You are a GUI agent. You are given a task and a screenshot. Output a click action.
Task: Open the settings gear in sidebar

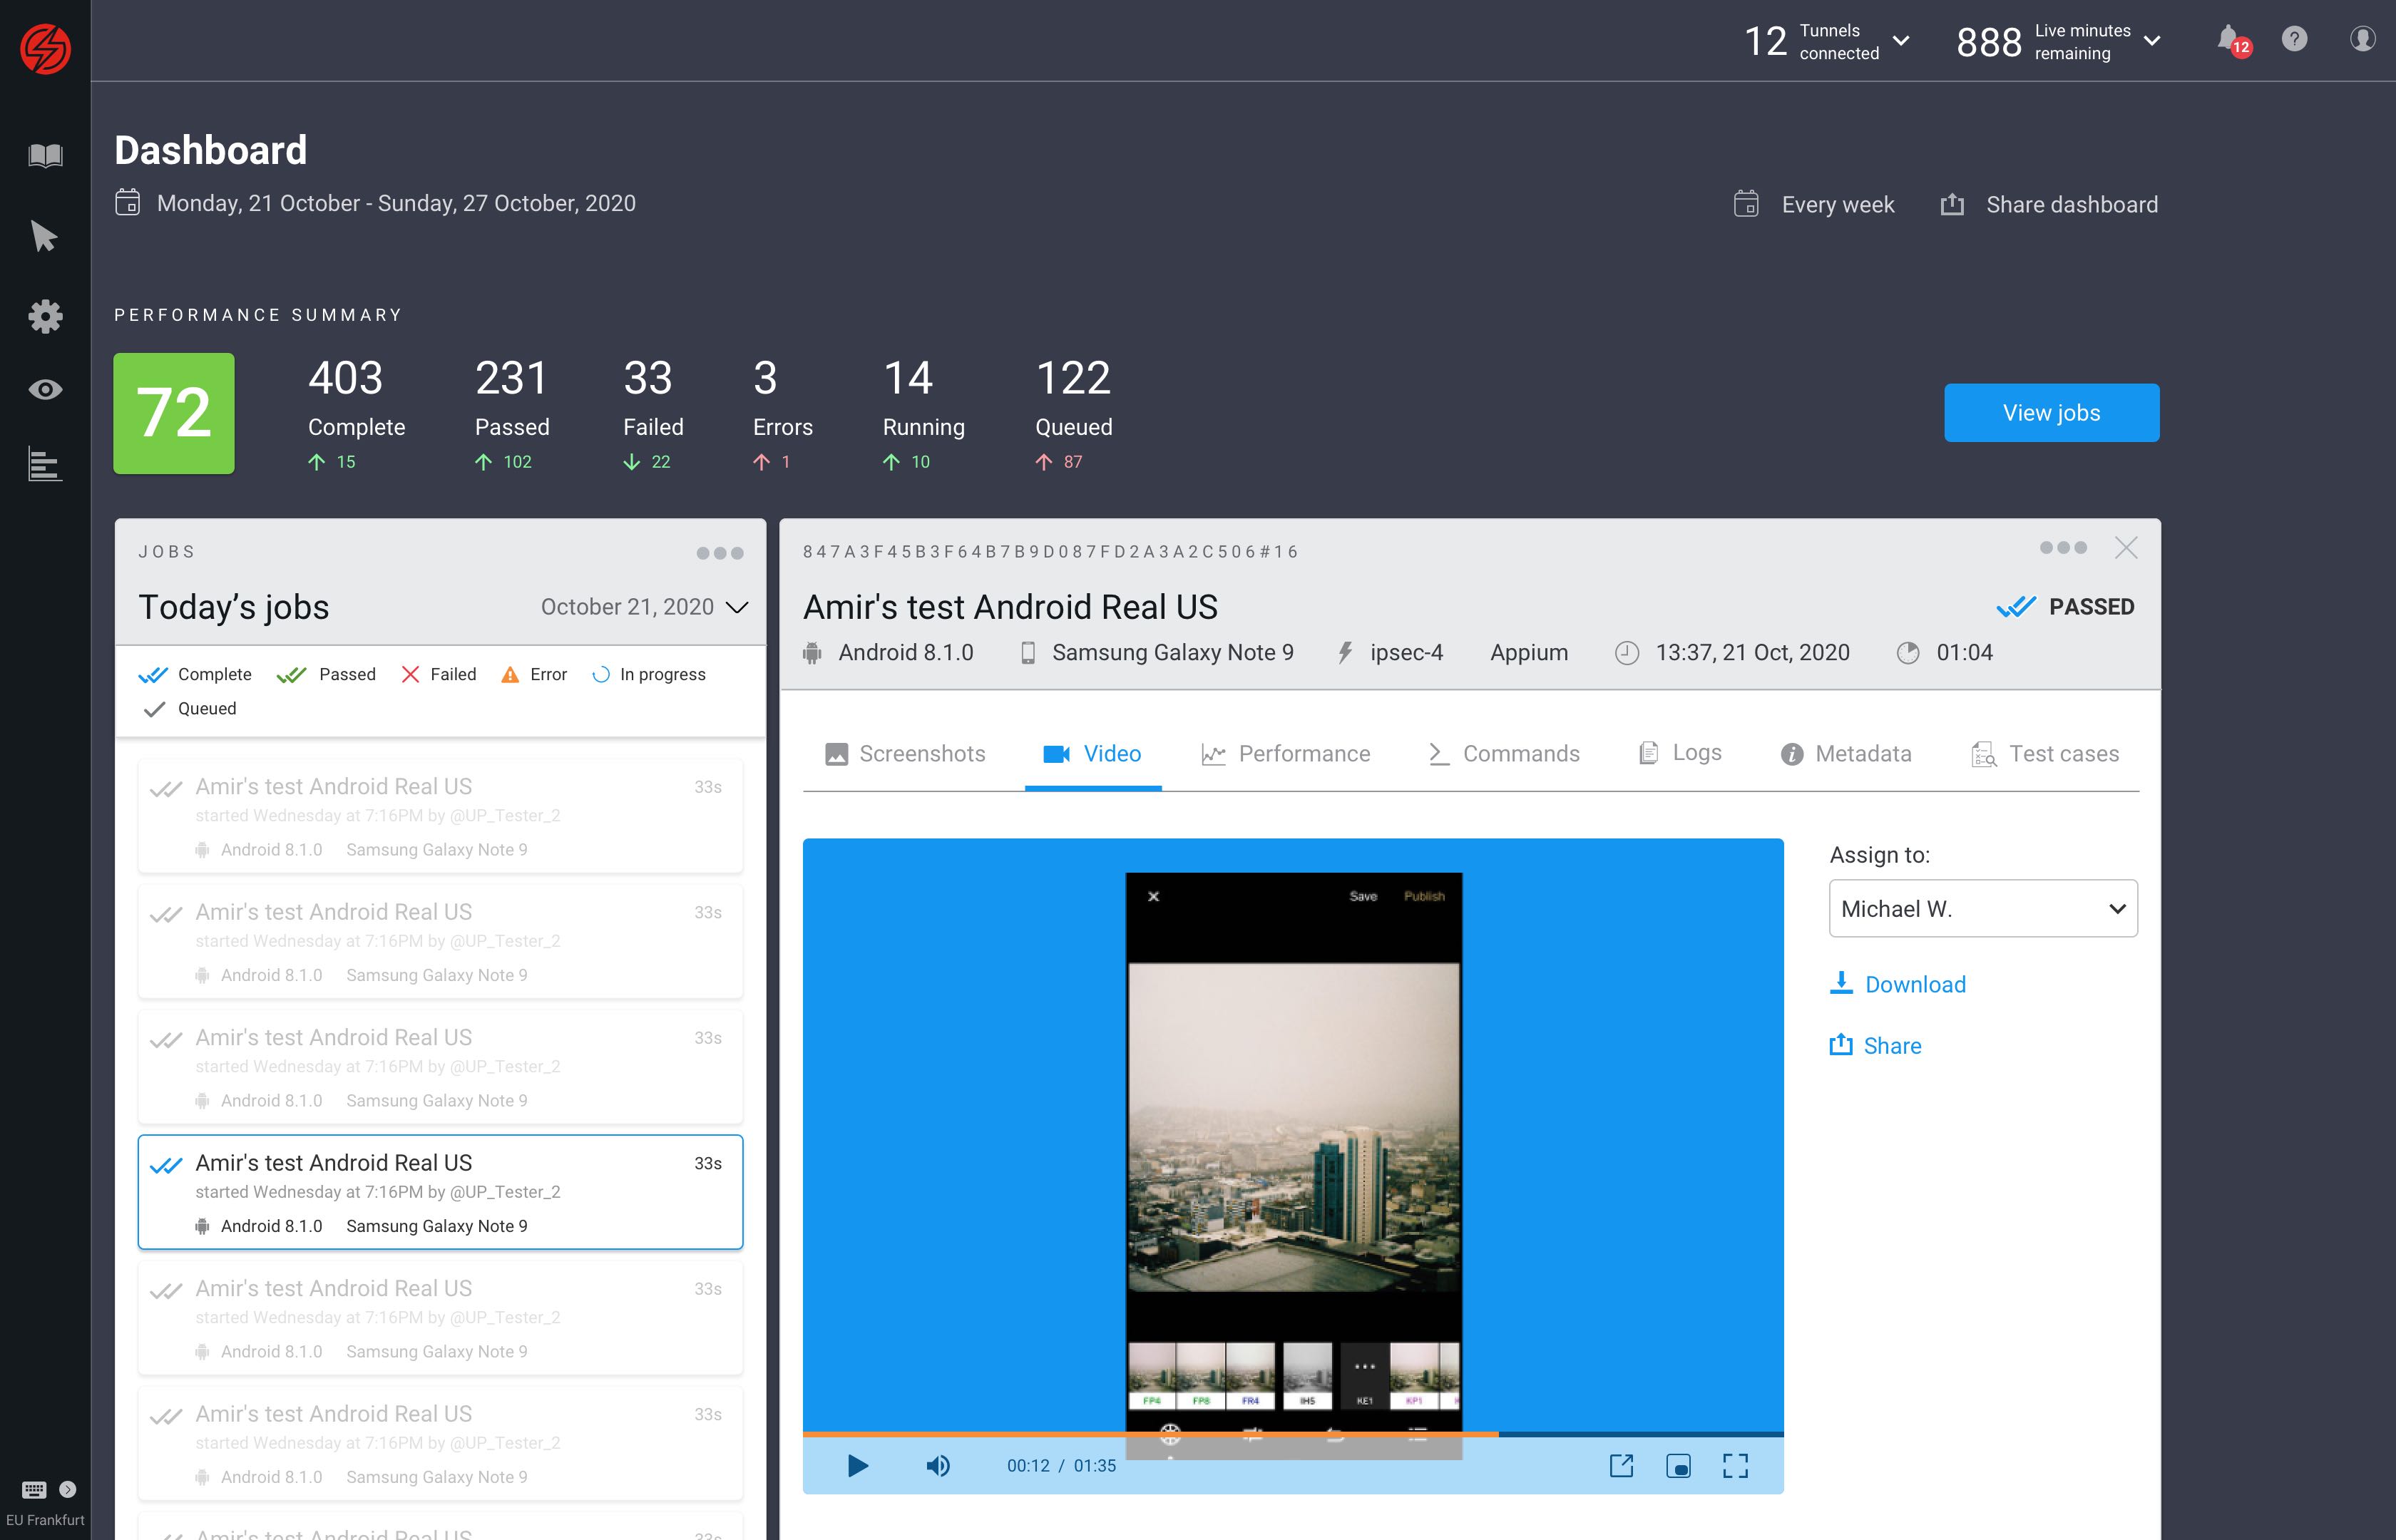(45, 317)
